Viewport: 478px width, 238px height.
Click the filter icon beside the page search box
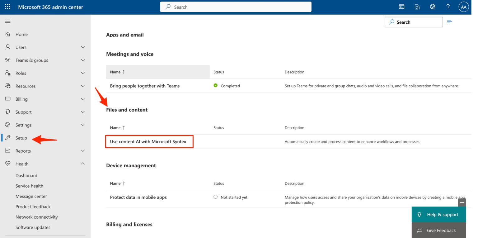click(449, 21)
